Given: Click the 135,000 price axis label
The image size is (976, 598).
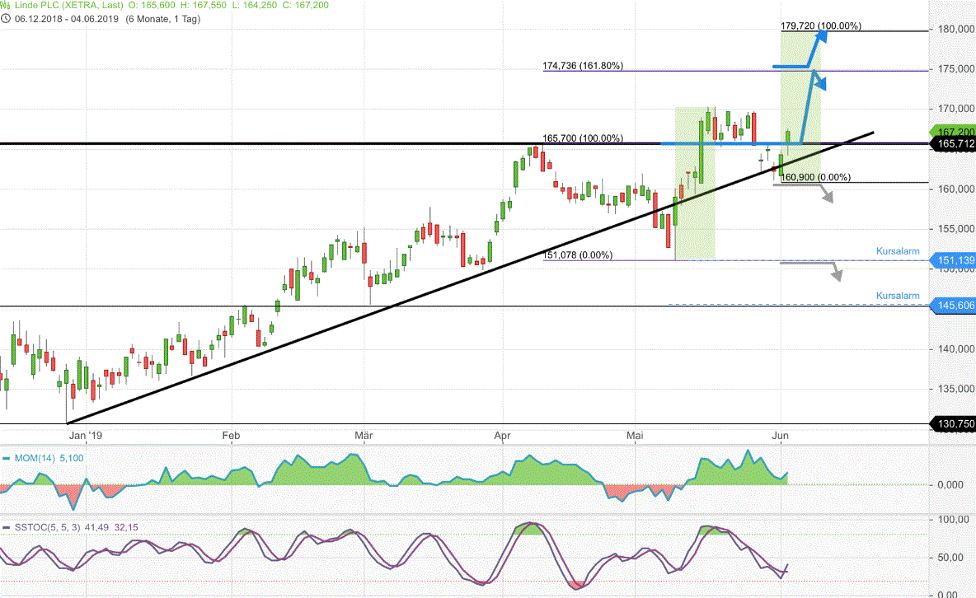Looking at the screenshot, I should tap(956, 389).
